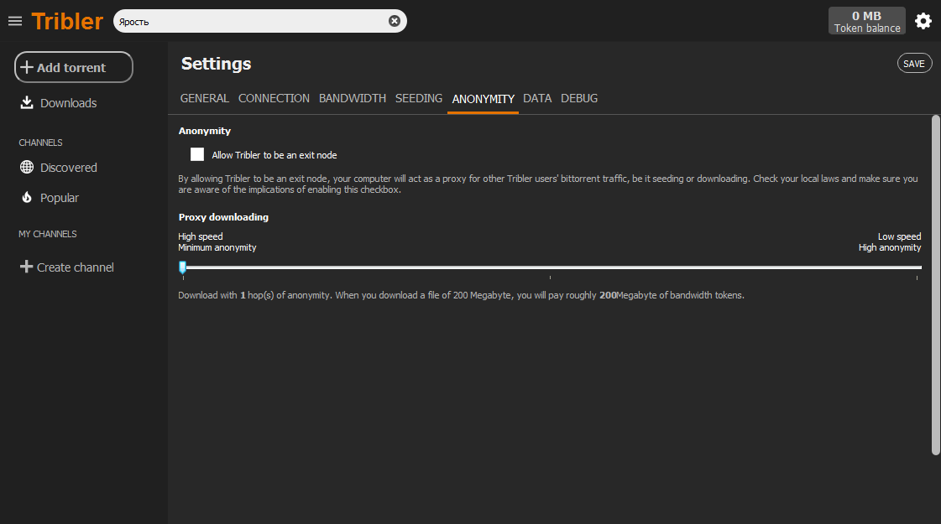The height and width of the screenshot is (524, 941).
Task: Click the Token balance display
Action: pyautogui.click(x=866, y=21)
